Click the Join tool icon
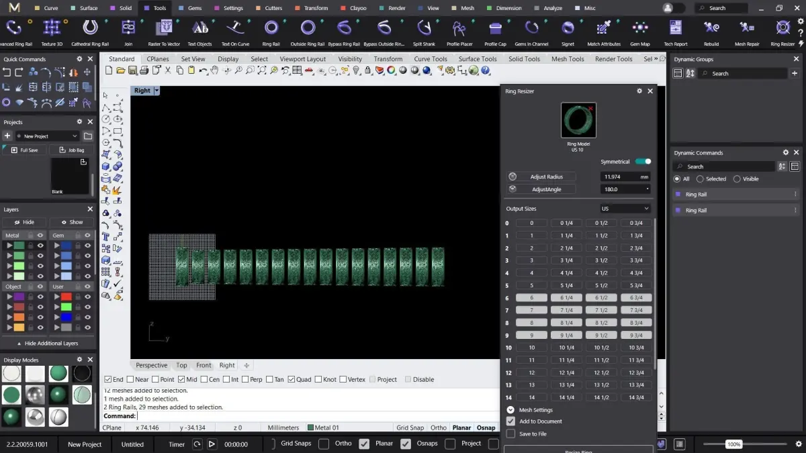This screenshot has width=806, height=453. 128,32
